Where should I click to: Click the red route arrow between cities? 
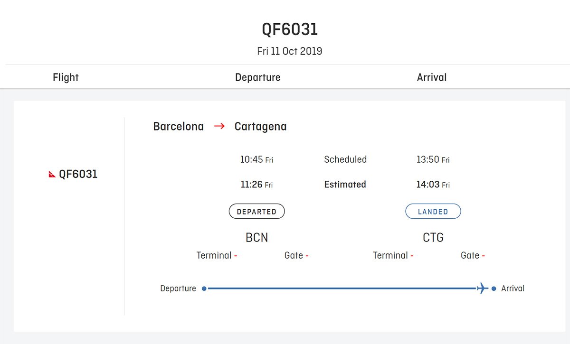coord(219,127)
